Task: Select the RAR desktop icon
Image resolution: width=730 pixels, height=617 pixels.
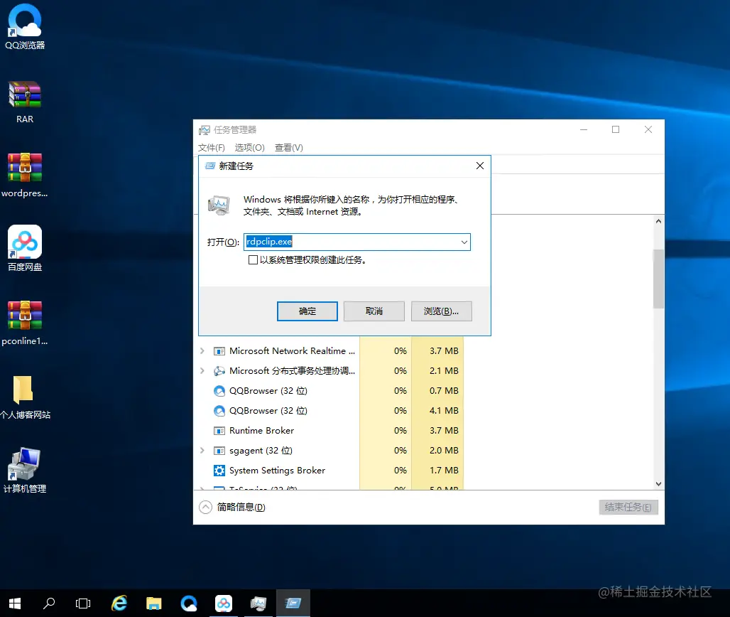Action: point(25,102)
